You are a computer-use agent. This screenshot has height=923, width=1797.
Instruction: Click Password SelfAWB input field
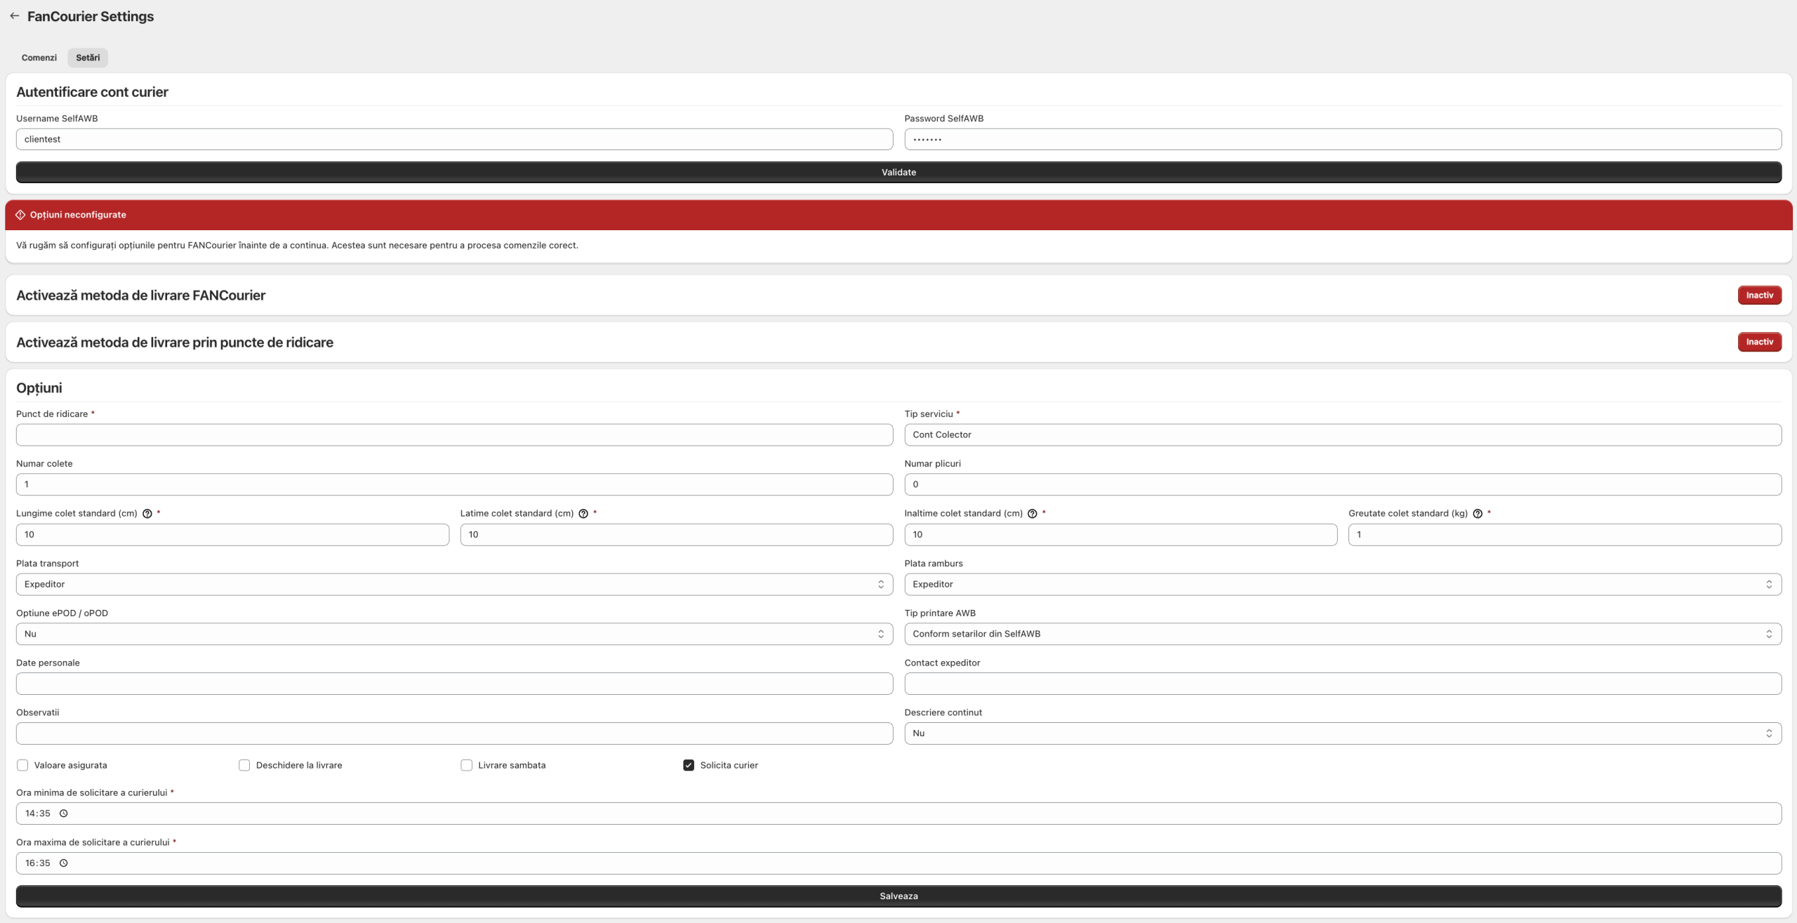coord(1342,139)
